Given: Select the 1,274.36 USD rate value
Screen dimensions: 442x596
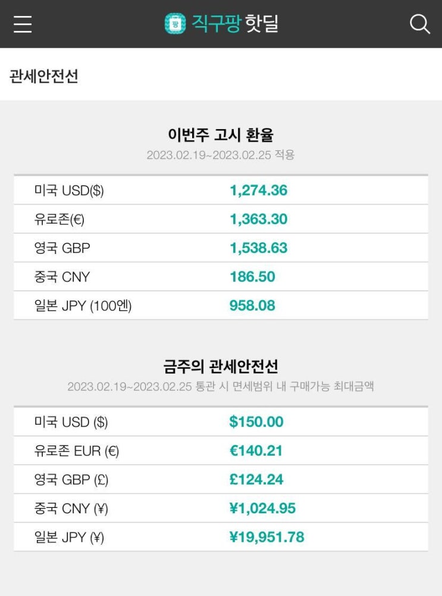Looking at the screenshot, I should (258, 190).
